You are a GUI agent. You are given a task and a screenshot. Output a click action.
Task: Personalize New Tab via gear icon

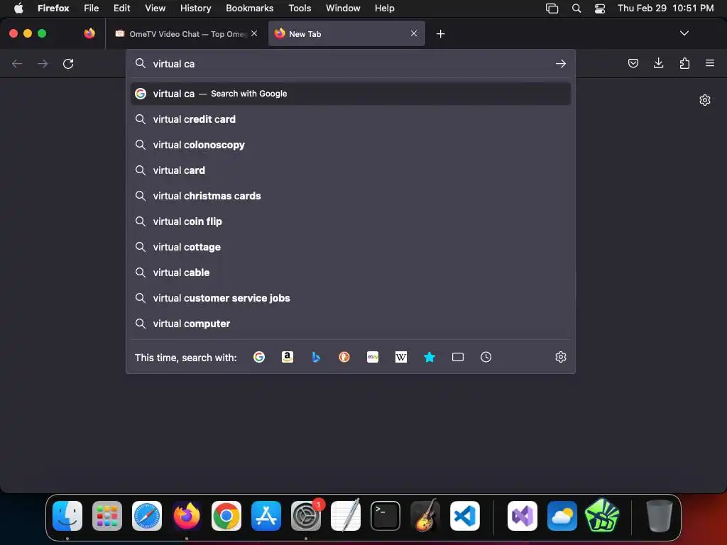705,100
